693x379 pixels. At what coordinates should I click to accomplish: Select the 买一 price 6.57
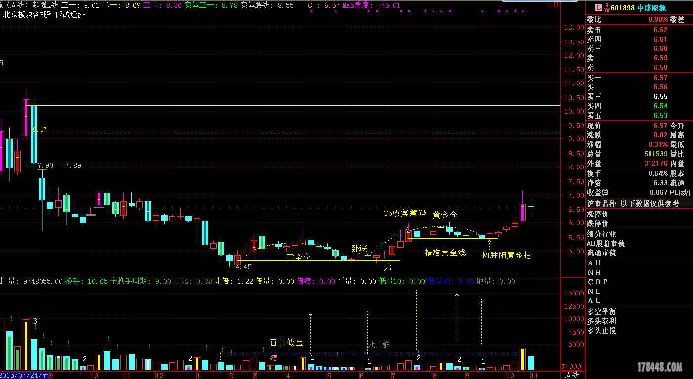660,78
